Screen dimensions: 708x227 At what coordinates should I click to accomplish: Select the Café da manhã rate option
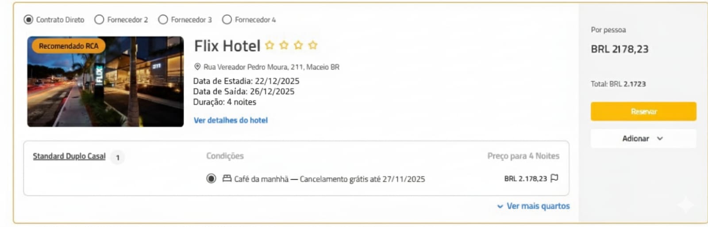coord(211,178)
